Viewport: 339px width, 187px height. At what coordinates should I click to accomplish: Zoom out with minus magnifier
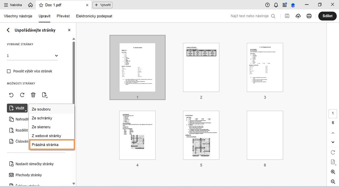[x=333, y=182]
